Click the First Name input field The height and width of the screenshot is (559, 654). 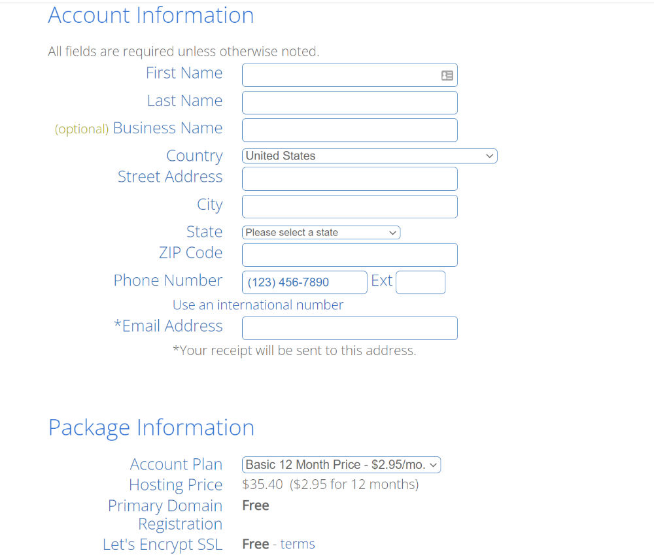[x=340, y=75]
